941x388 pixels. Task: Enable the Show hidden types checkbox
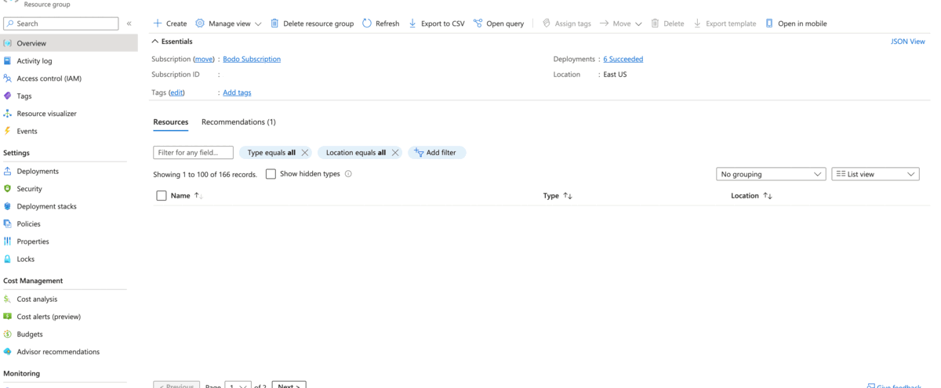pos(271,174)
